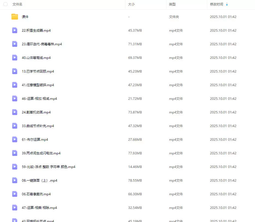
Task: Click video icon beside 23.循环迭代-病毒毒株.mp4
Action: click(x=15, y=44)
